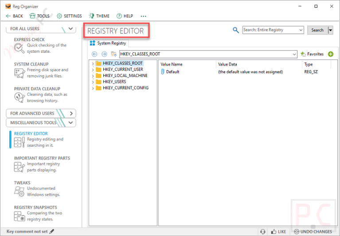This screenshot has height=236, width=340.
Task: Open the SETTINGS menu
Action: pos(70,16)
